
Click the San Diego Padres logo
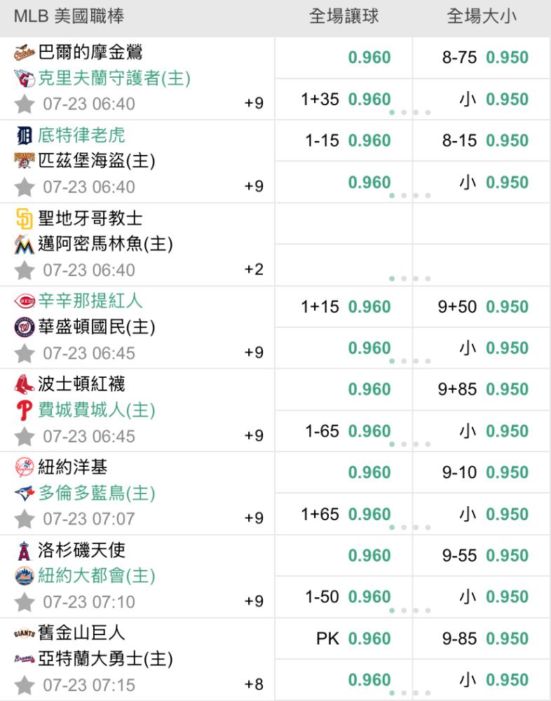[24, 219]
